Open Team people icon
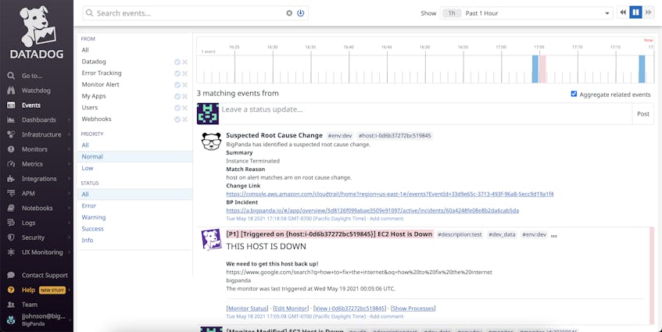This screenshot has height=332, width=662. pyautogui.click(x=11, y=304)
